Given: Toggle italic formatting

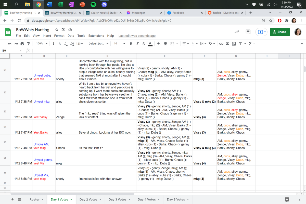Looking at the screenshot, I should pyautogui.click(x=137, y=44).
